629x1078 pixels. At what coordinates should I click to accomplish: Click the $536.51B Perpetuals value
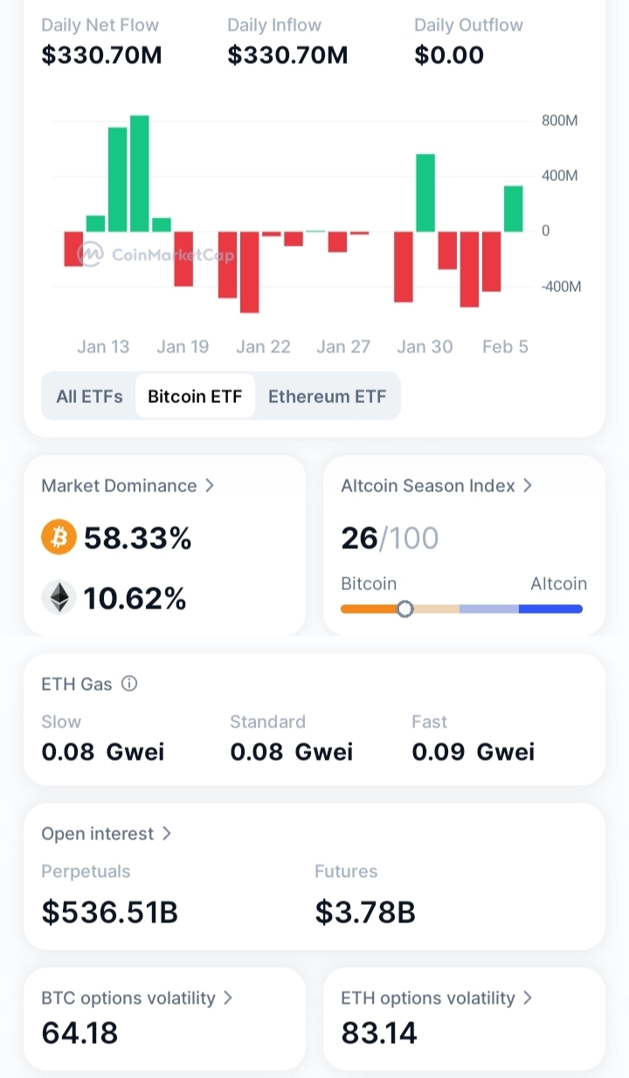coord(110,912)
